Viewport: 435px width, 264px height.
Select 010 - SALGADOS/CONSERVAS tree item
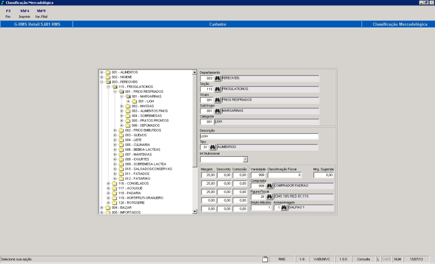pos(148,169)
